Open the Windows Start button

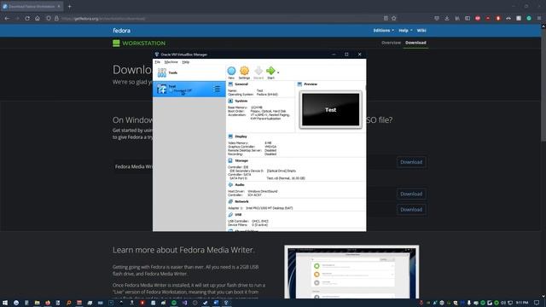click(5, 303)
